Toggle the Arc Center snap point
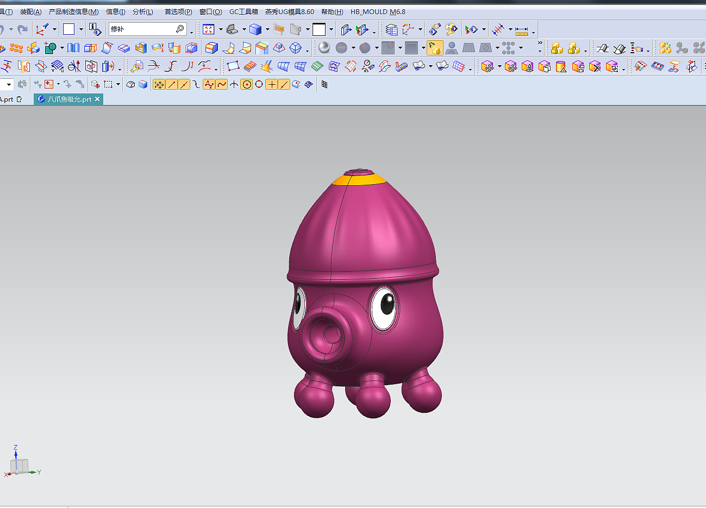The width and height of the screenshot is (706, 508). pos(246,84)
